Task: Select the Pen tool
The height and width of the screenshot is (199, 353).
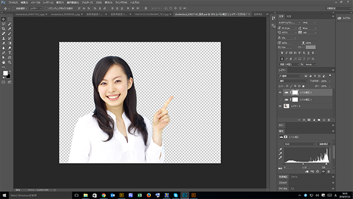Action: [x=3, y=53]
